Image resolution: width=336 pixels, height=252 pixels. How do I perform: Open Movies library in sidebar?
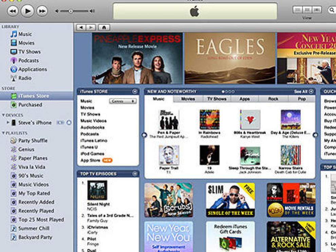tap(22, 43)
